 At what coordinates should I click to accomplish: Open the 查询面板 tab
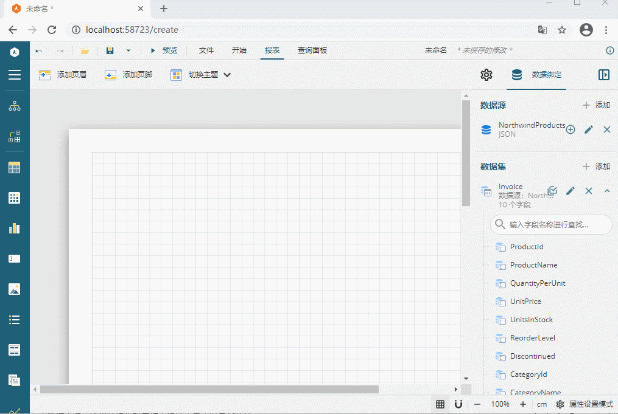312,50
